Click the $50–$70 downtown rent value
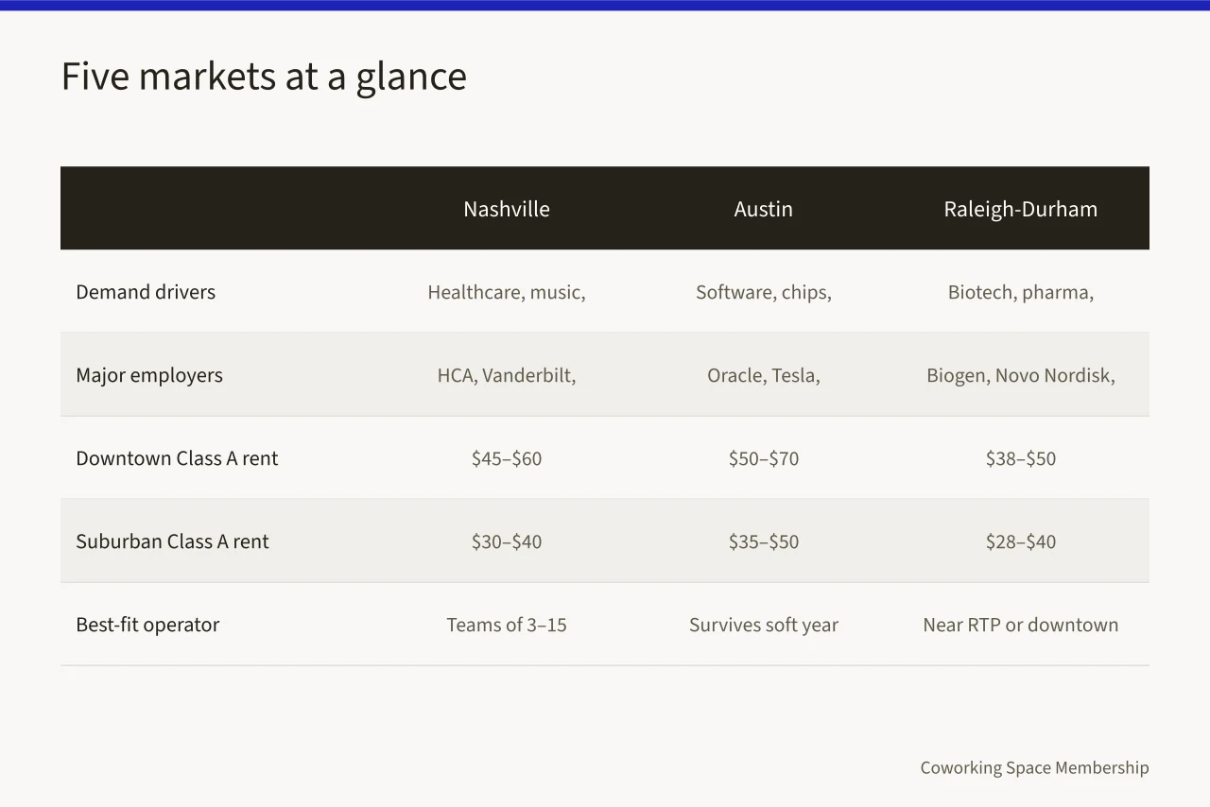Screen dimensions: 1210x807 coord(764,458)
